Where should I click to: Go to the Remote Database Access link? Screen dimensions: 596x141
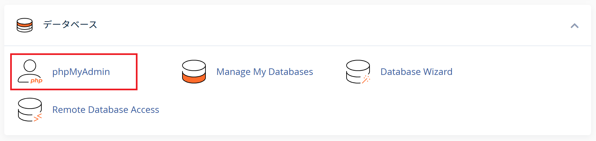106,110
